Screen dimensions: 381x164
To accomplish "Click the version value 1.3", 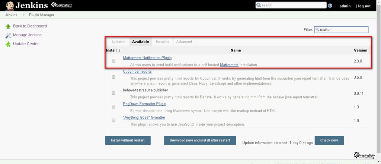I will point(356,107).
